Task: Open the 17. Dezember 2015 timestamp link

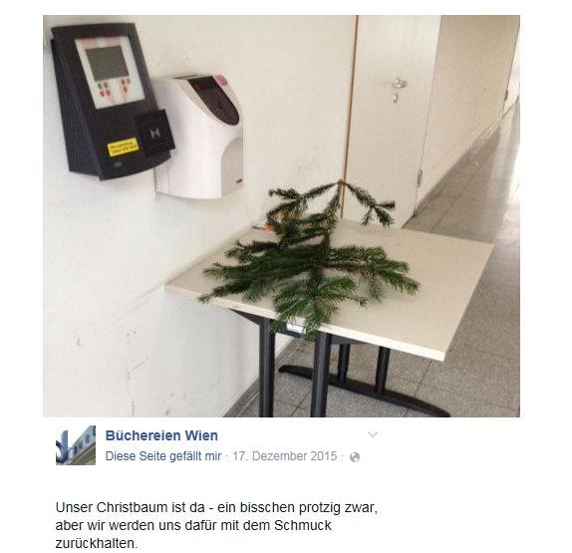Action: [285, 456]
